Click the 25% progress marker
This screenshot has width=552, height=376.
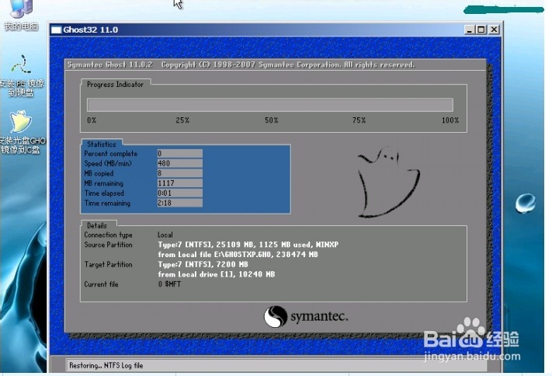(x=182, y=120)
